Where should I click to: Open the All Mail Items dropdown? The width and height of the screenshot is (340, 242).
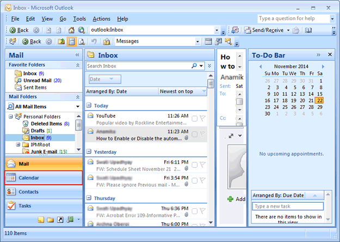pos(78,107)
